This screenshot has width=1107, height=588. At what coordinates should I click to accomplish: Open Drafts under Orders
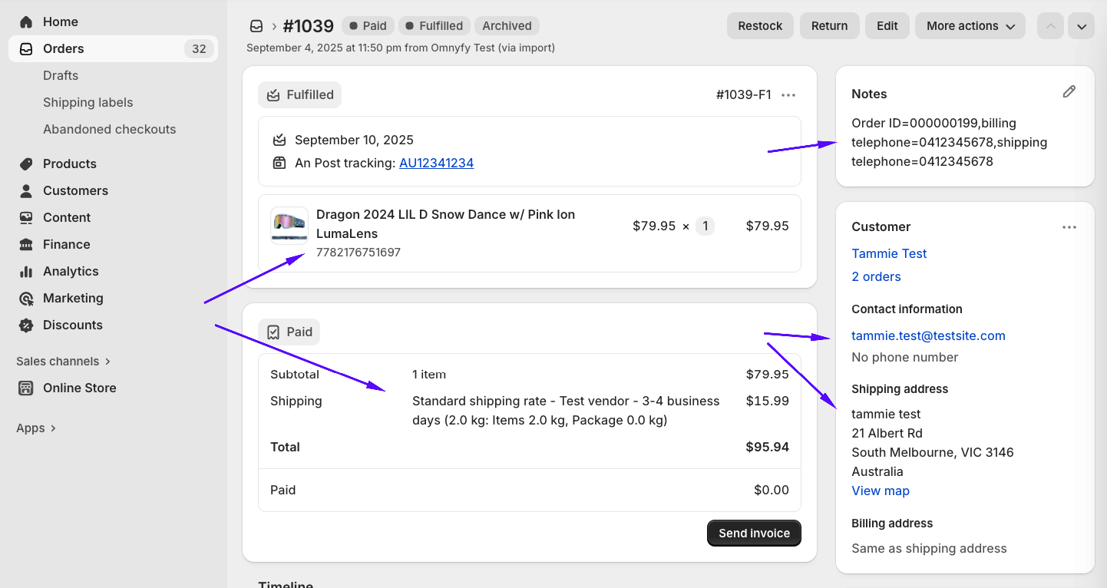point(61,75)
